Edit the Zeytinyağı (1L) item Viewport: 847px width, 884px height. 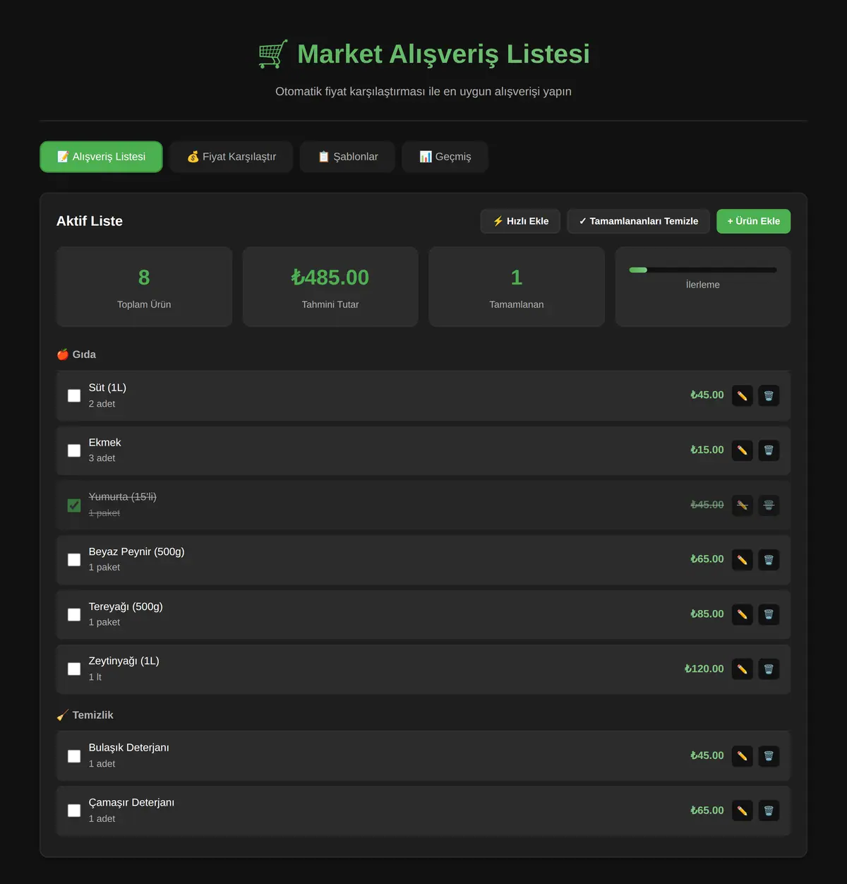[x=742, y=669]
